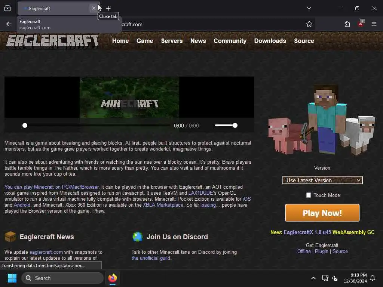Open the notifications bell icon
The image size is (383, 287).
click(373, 278)
